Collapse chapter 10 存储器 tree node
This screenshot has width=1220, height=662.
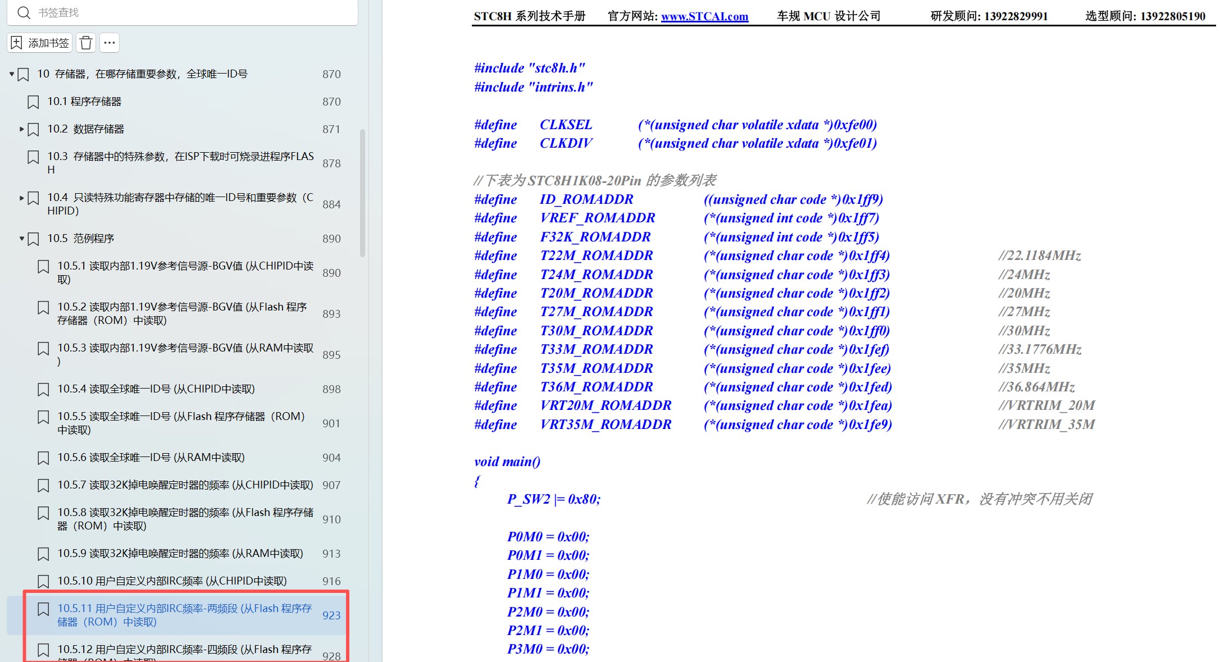(x=12, y=74)
